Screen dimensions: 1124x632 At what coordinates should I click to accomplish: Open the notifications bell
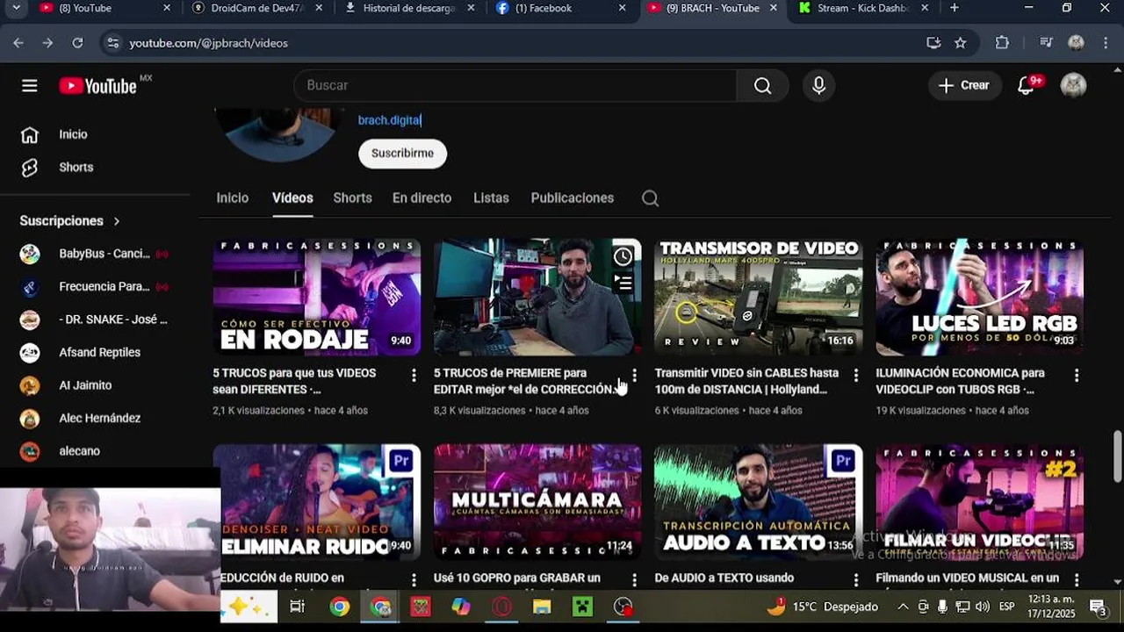click(1026, 85)
